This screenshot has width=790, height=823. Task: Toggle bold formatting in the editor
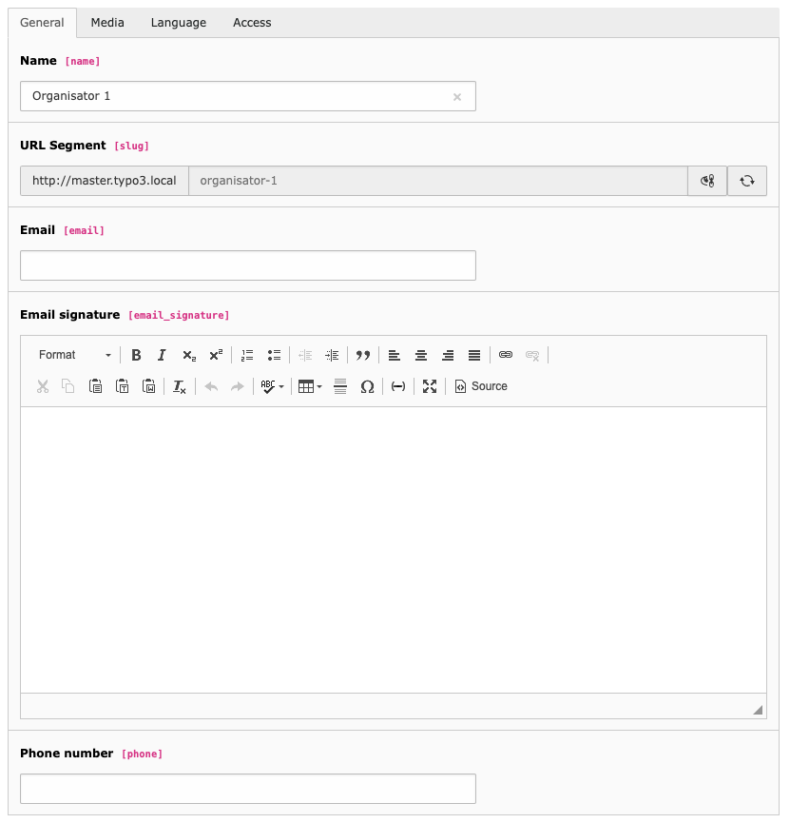coord(136,355)
